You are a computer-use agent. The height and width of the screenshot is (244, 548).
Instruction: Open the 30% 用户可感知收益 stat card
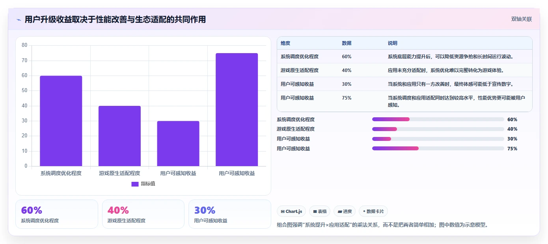[x=230, y=214]
